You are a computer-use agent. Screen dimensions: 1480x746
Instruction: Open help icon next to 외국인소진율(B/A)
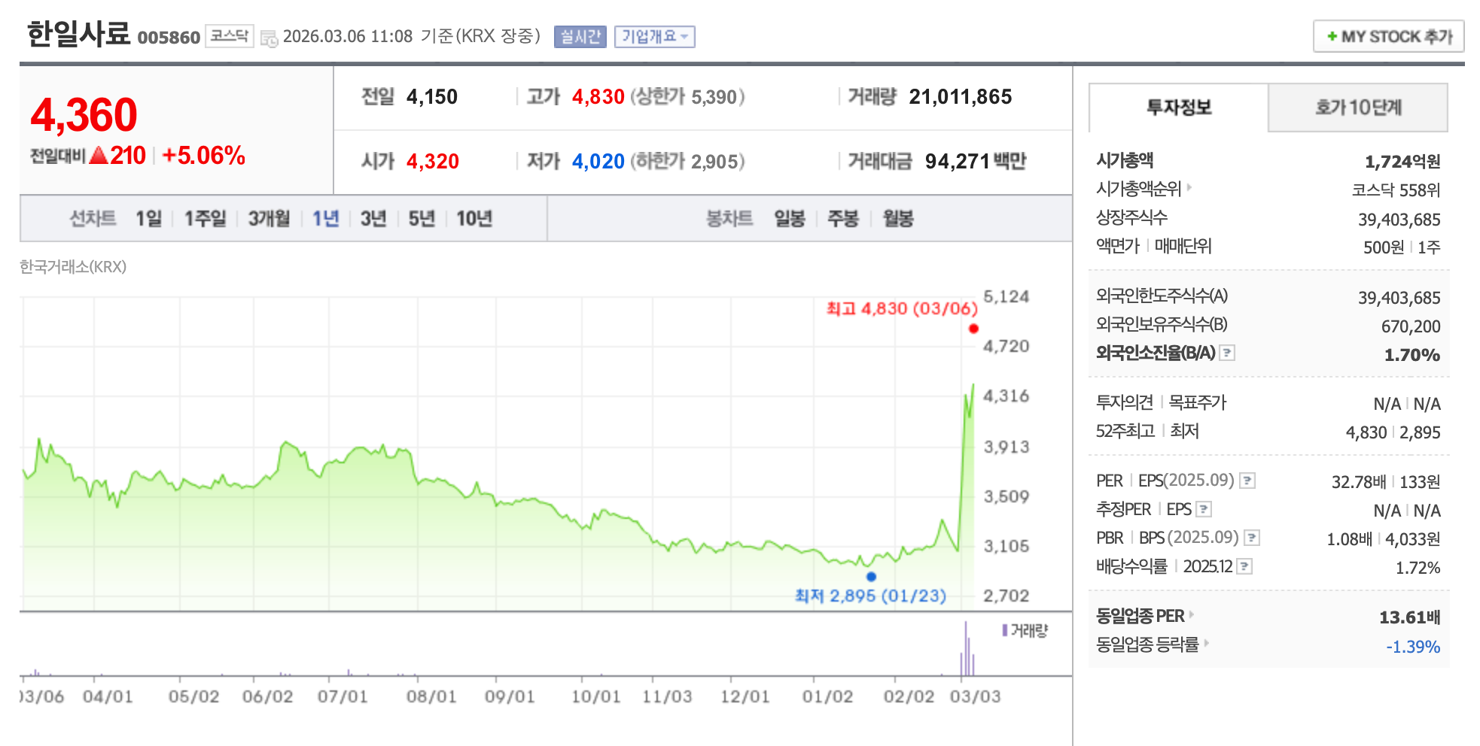point(1227,353)
